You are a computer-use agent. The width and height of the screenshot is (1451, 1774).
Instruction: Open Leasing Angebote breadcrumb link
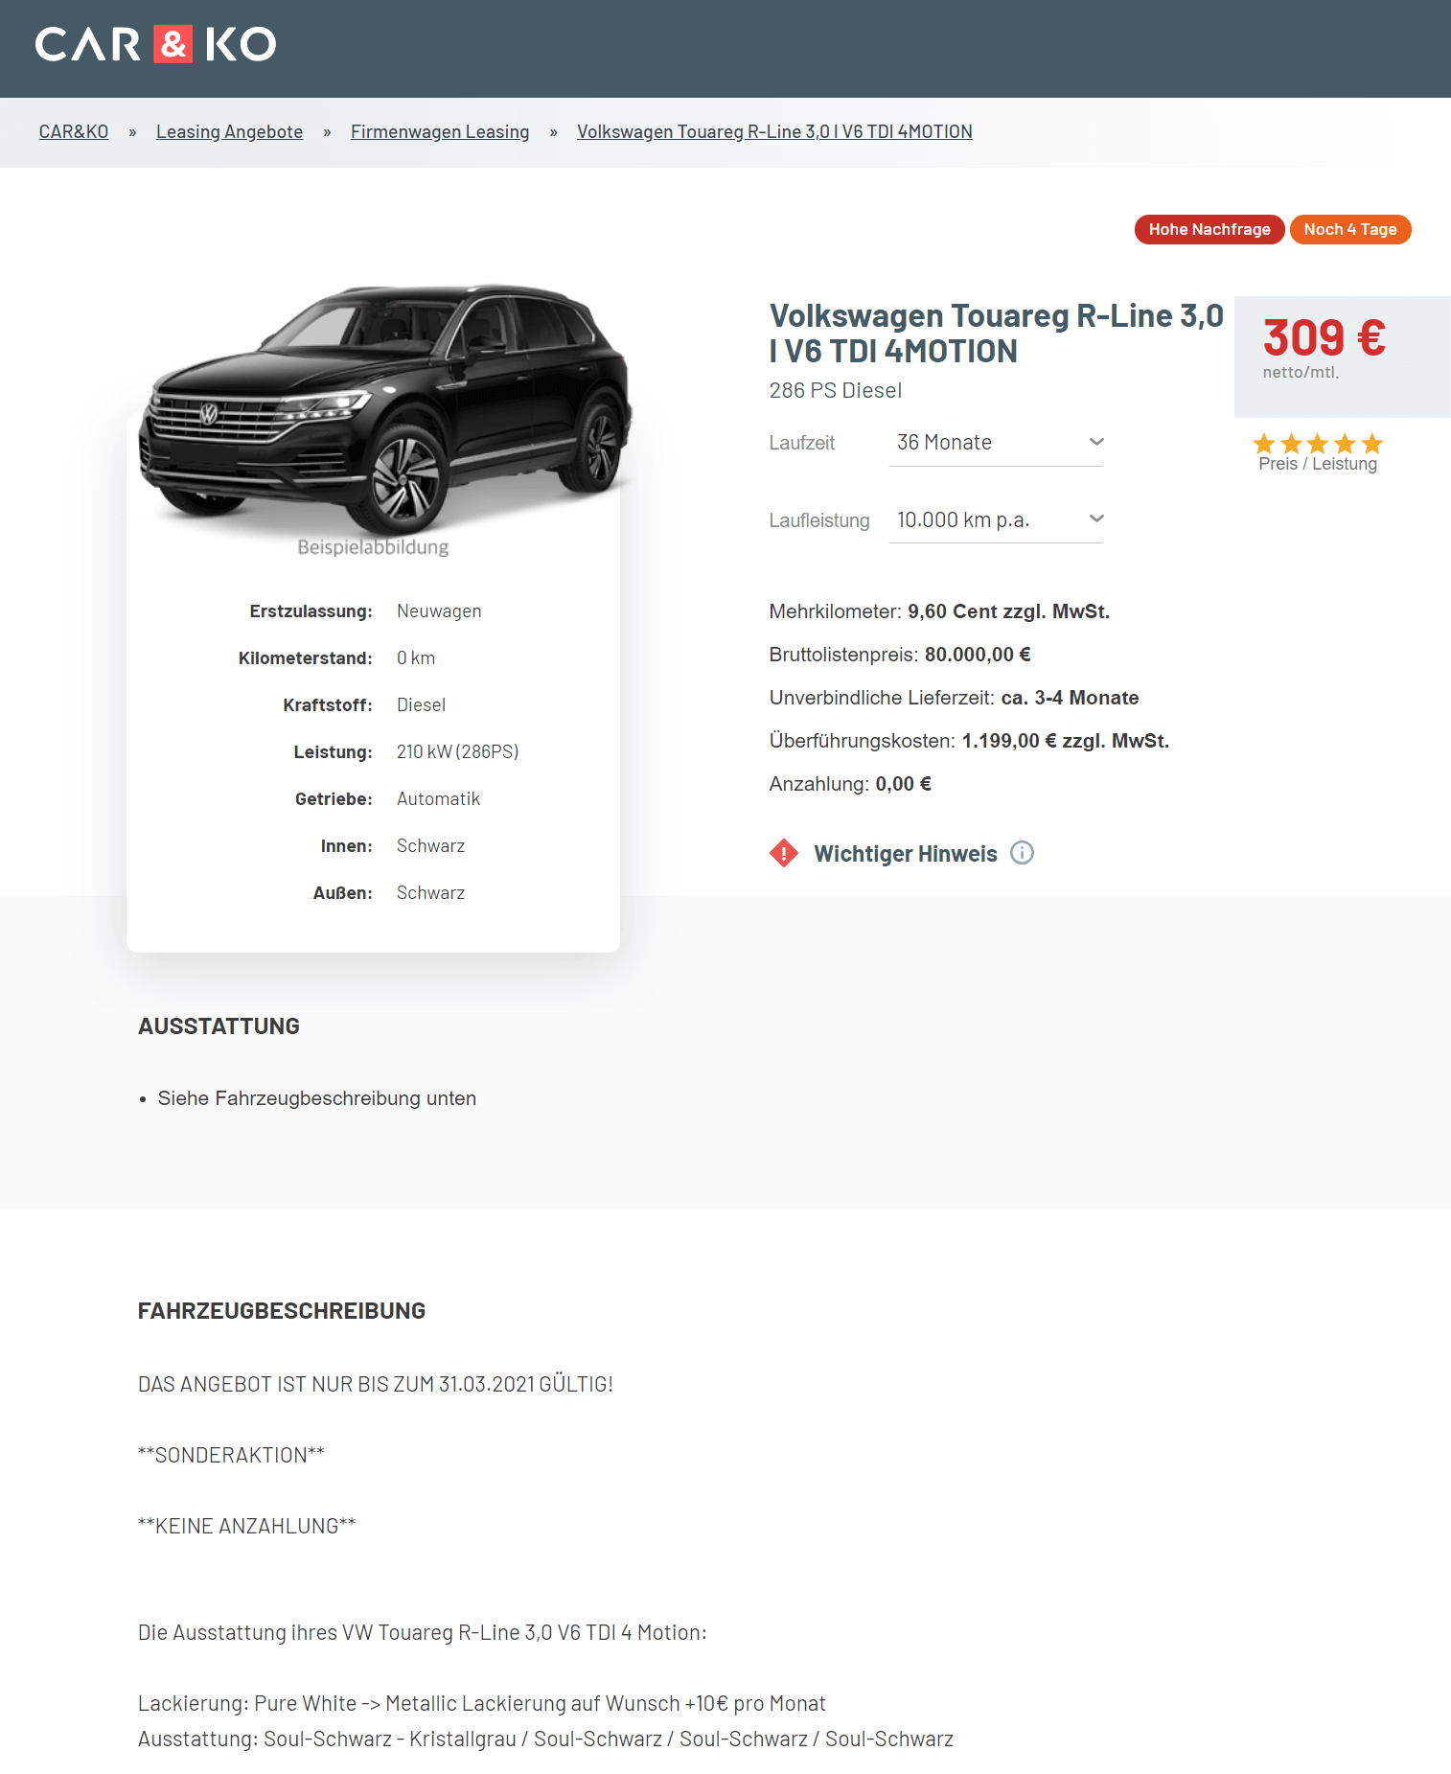pyautogui.click(x=229, y=131)
